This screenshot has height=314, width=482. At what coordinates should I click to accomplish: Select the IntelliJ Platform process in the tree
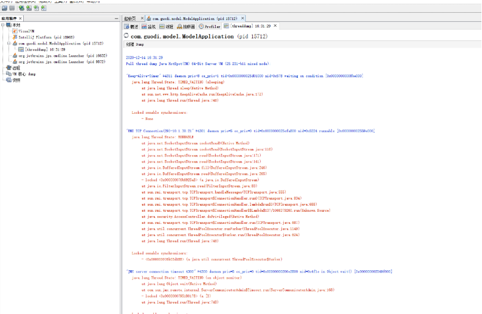tap(46, 37)
